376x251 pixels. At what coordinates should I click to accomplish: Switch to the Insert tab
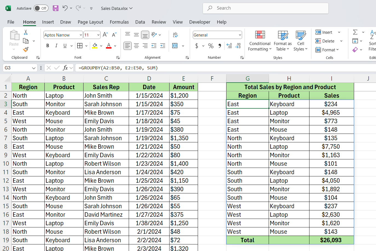click(x=48, y=22)
